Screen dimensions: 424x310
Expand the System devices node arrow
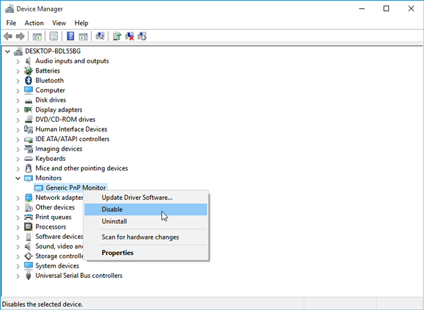18,266
